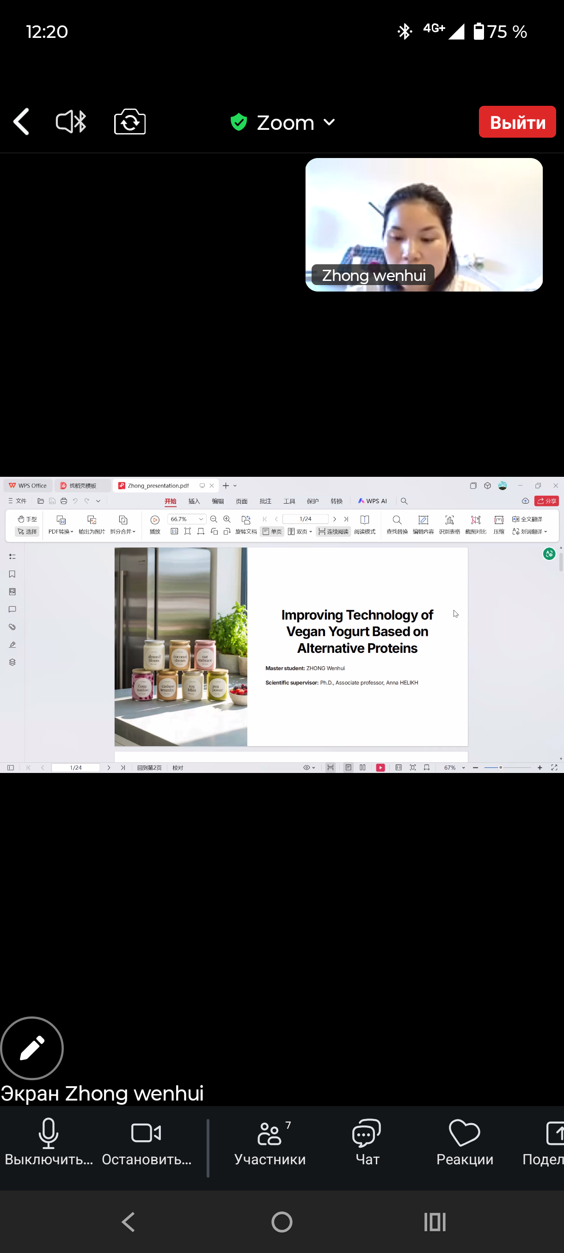Open the 66.7% zoom level dropdown
This screenshot has width=564, height=1253.
click(x=201, y=519)
